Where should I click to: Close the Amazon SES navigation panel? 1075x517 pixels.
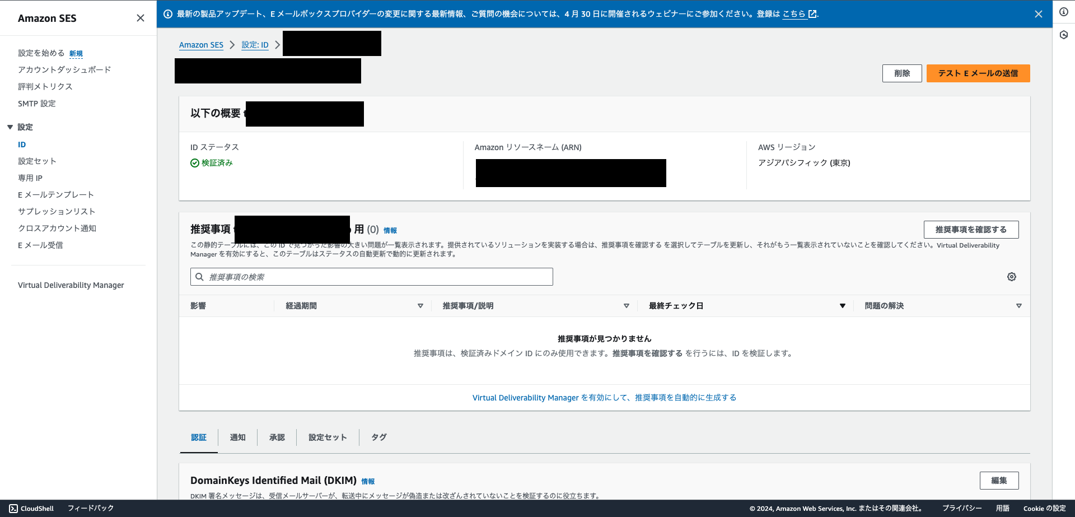pos(141,18)
